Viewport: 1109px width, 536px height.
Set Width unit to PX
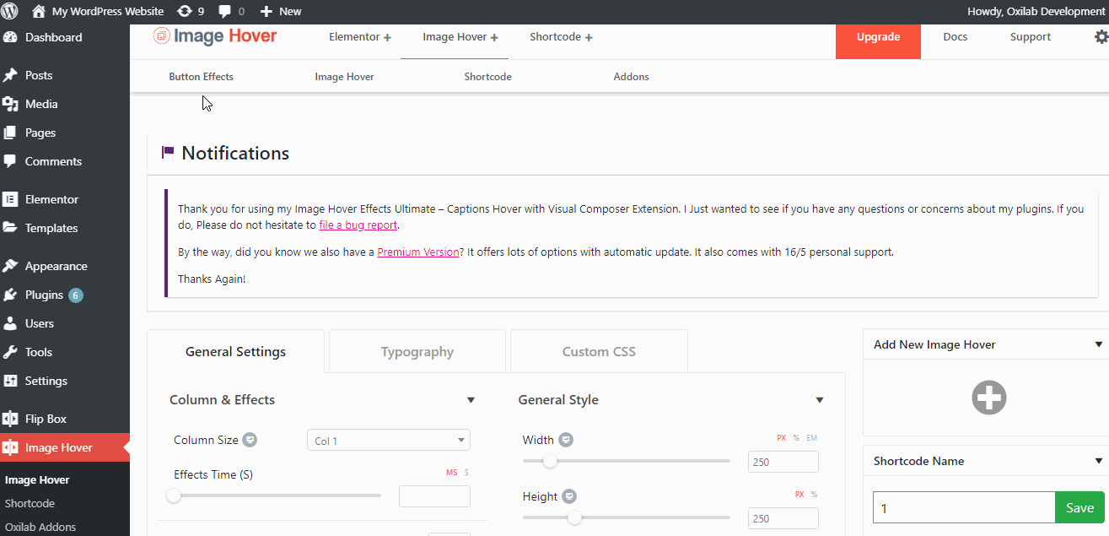pos(782,438)
